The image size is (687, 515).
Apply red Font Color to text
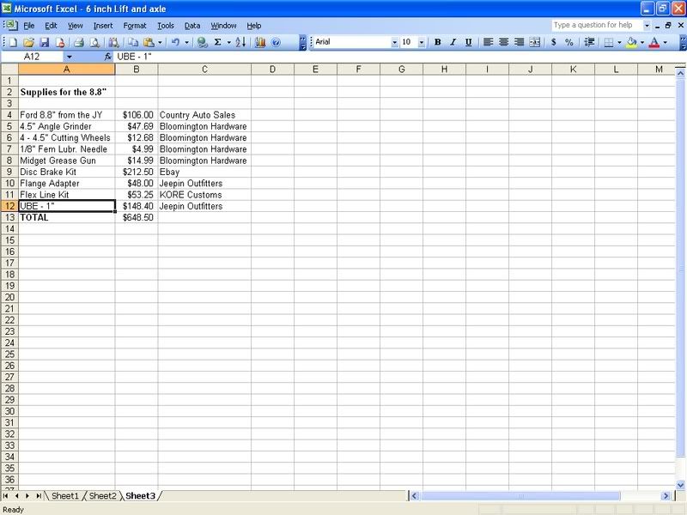(x=654, y=42)
